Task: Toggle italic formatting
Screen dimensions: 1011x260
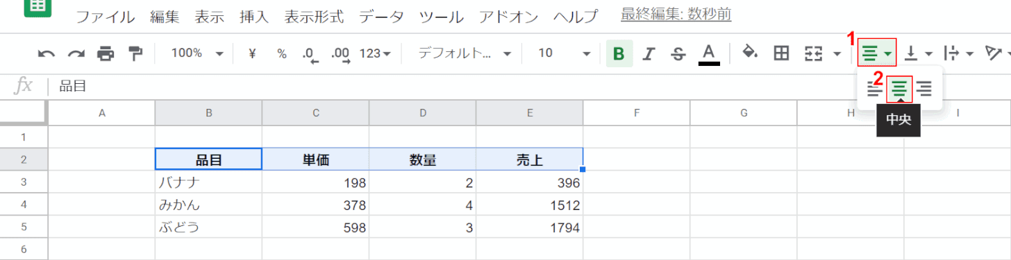Action: point(649,53)
